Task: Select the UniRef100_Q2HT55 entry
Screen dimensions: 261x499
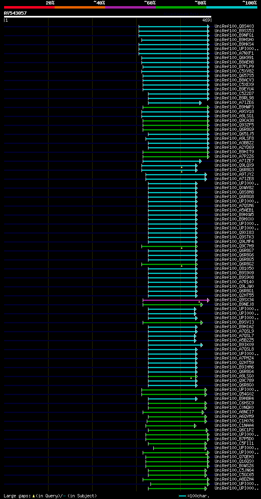Action: click(x=234, y=295)
